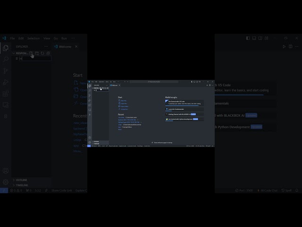Screen dimensions: 302x227
Task: Open Source Control icon in small centered window
Action: point(90,96)
